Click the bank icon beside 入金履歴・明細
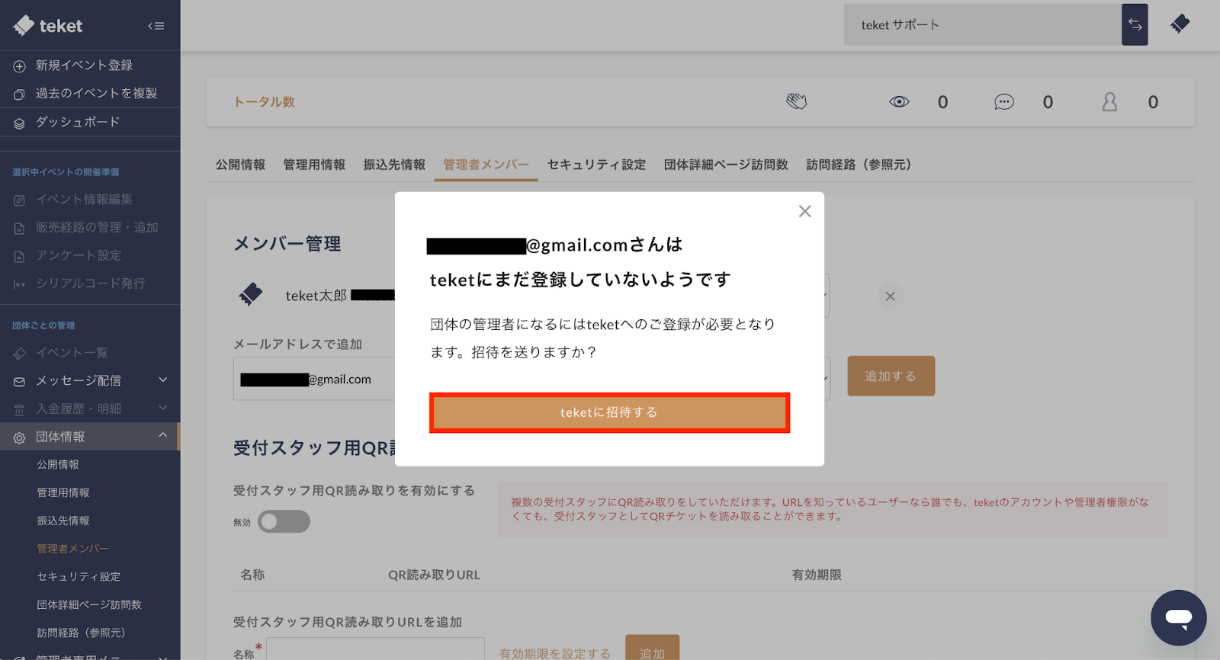 tap(20, 410)
